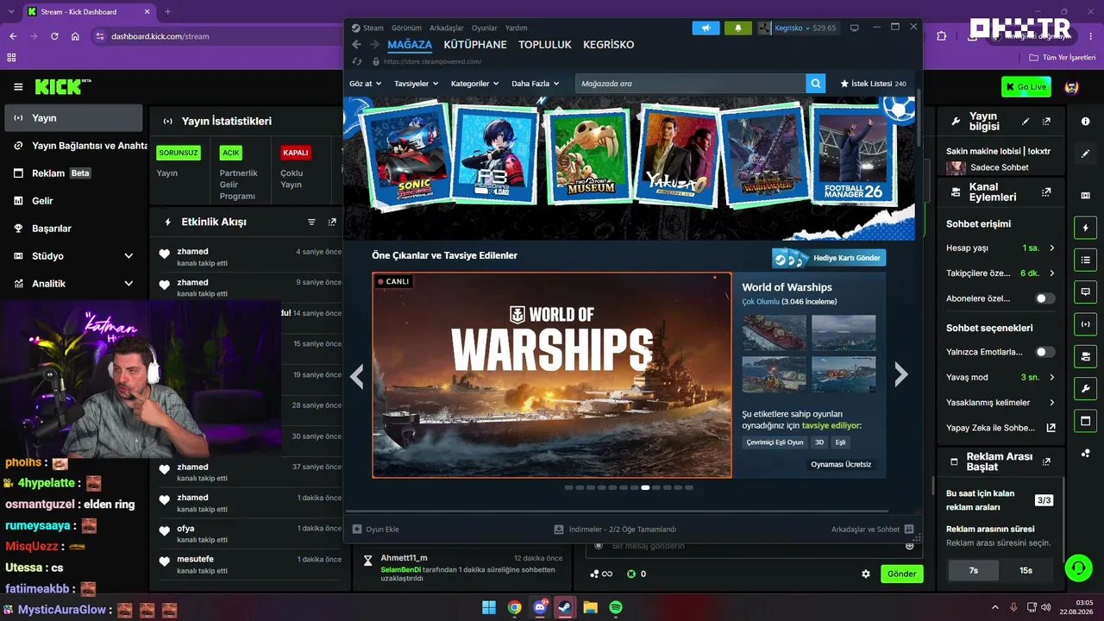Open Gelir in Kick sidebar
The width and height of the screenshot is (1104, 621).
[x=73, y=201]
